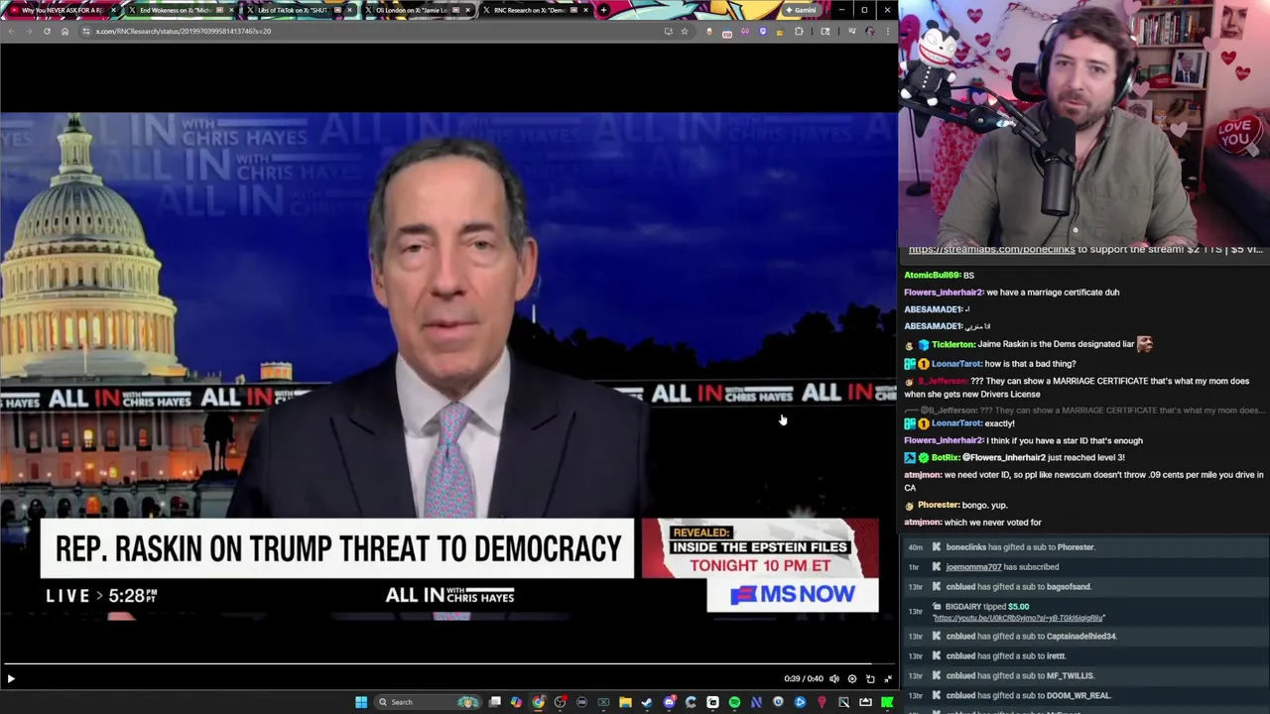Click the username 'Ticklerton' in chat
Screen dimensions: 1270x714
click(x=952, y=344)
